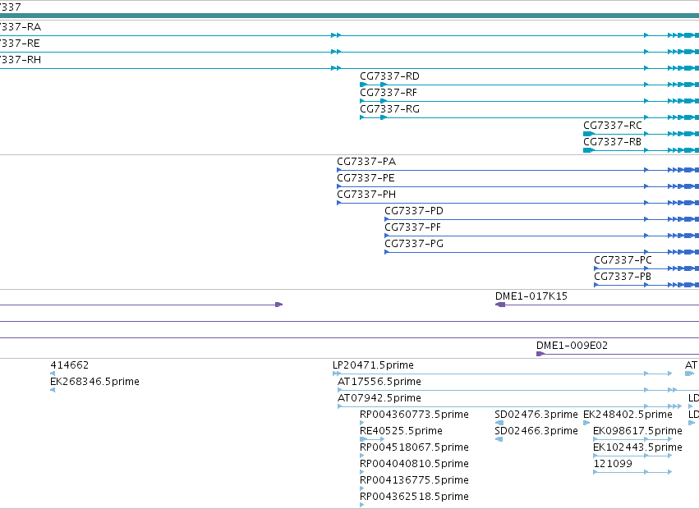Open the DME1-017K15 BAC label
Image resolution: width=699 pixels, height=509 pixels.
point(531,296)
